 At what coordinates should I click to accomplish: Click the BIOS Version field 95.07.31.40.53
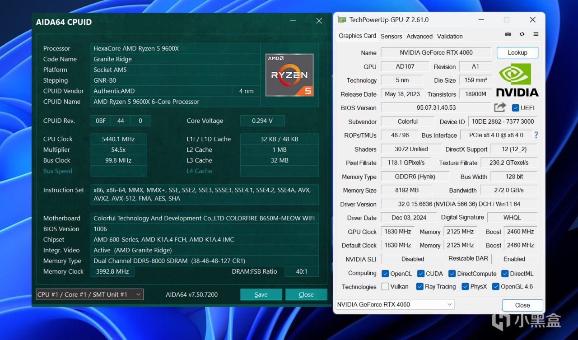point(436,107)
